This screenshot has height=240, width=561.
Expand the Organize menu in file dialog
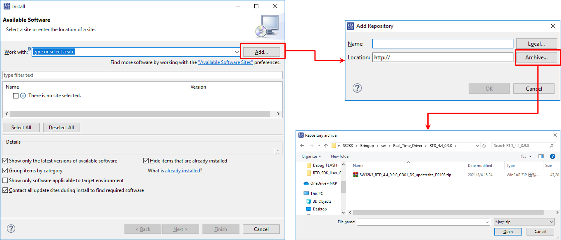pos(311,156)
